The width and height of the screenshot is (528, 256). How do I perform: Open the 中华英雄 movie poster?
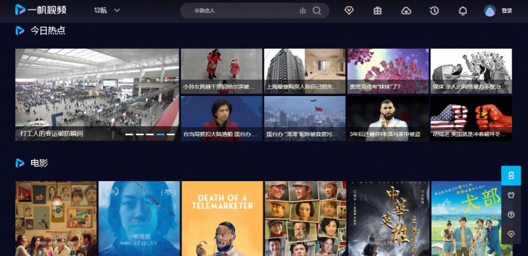[x=388, y=219]
